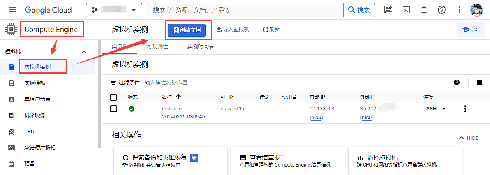Open the project selector dropdown
This screenshot has height=175, width=490.
(114, 10)
